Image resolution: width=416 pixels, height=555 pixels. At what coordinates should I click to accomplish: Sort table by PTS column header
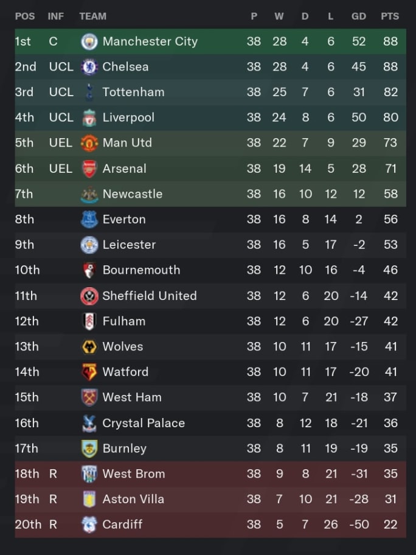point(390,16)
